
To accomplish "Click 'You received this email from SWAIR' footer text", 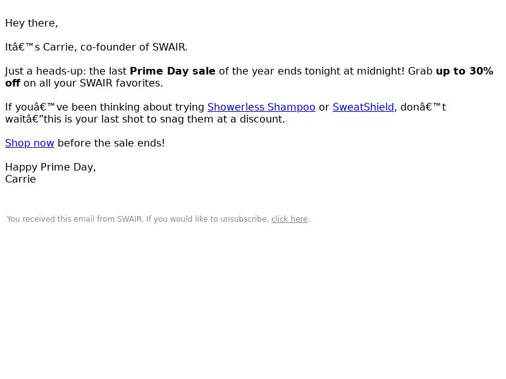I will (75, 219).
